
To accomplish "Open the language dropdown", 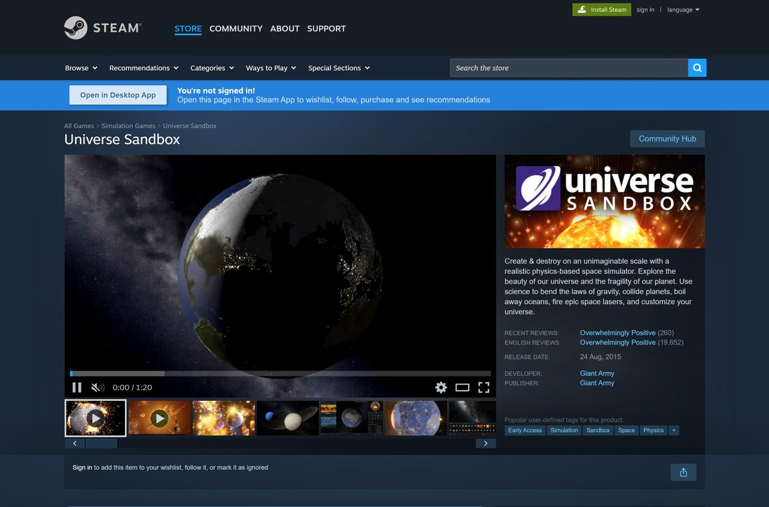I will click(x=683, y=10).
